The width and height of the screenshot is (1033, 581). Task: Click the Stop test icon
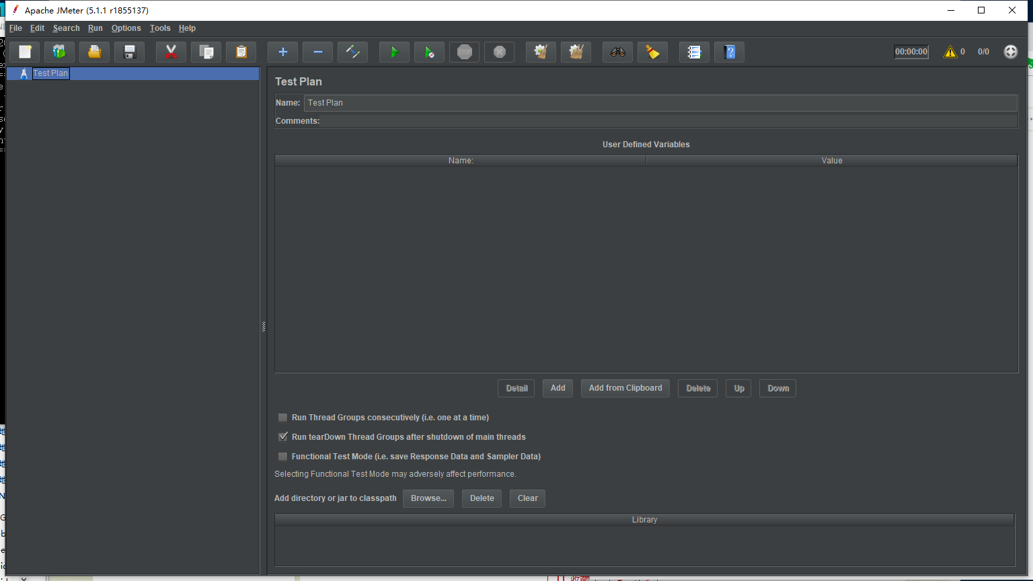465,52
